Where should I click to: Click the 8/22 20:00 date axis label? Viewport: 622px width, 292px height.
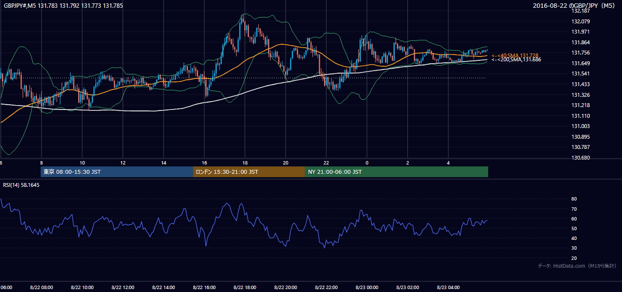click(x=286, y=288)
